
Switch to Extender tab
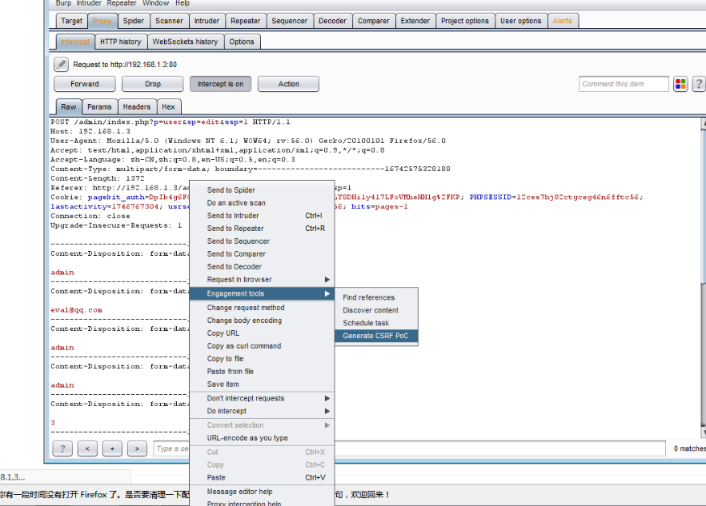point(415,21)
